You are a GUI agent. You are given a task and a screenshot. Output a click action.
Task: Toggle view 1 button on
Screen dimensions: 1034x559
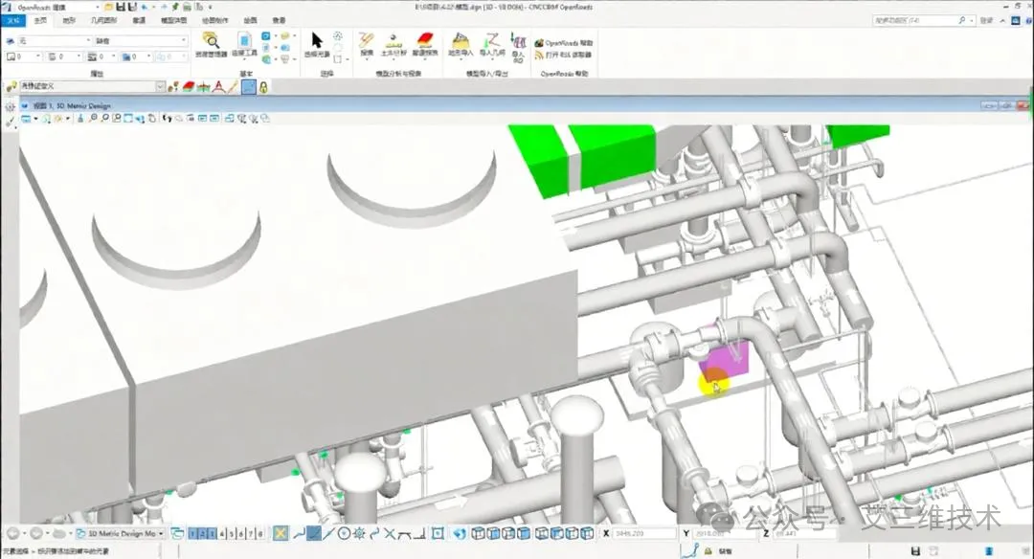[191, 533]
